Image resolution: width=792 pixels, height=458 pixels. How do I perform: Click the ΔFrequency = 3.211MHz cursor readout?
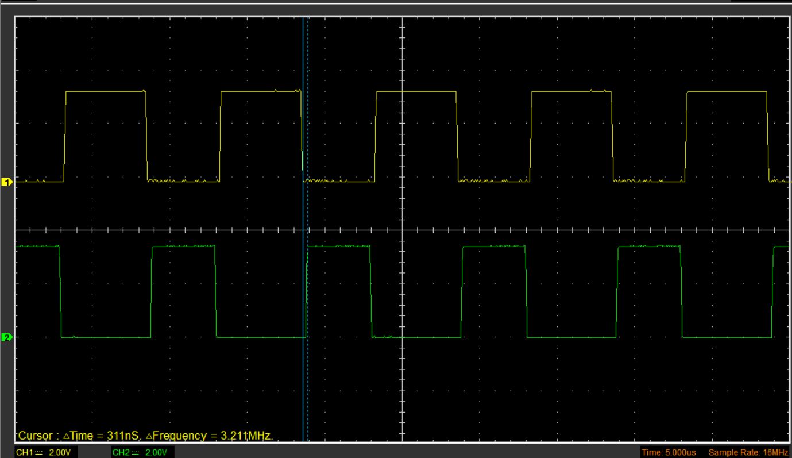pos(209,436)
